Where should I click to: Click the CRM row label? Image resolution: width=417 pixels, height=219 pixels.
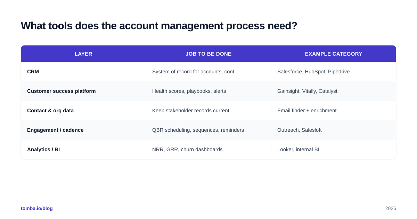click(x=33, y=72)
